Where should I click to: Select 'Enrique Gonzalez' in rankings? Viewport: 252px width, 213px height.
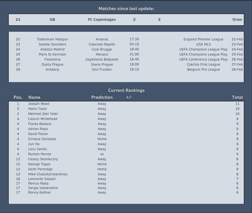42,139
